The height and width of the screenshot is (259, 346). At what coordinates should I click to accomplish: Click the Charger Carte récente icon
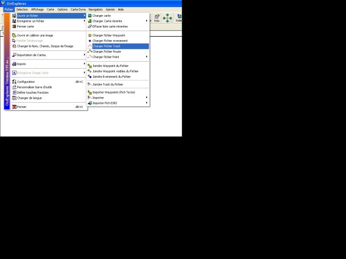point(90,21)
